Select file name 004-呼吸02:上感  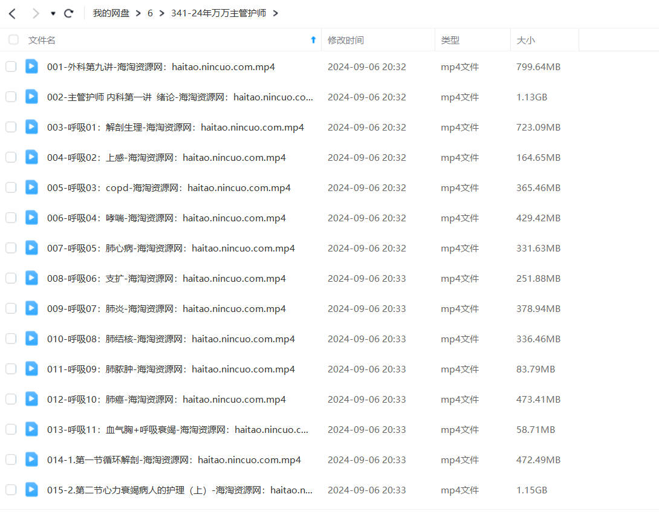click(x=166, y=158)
